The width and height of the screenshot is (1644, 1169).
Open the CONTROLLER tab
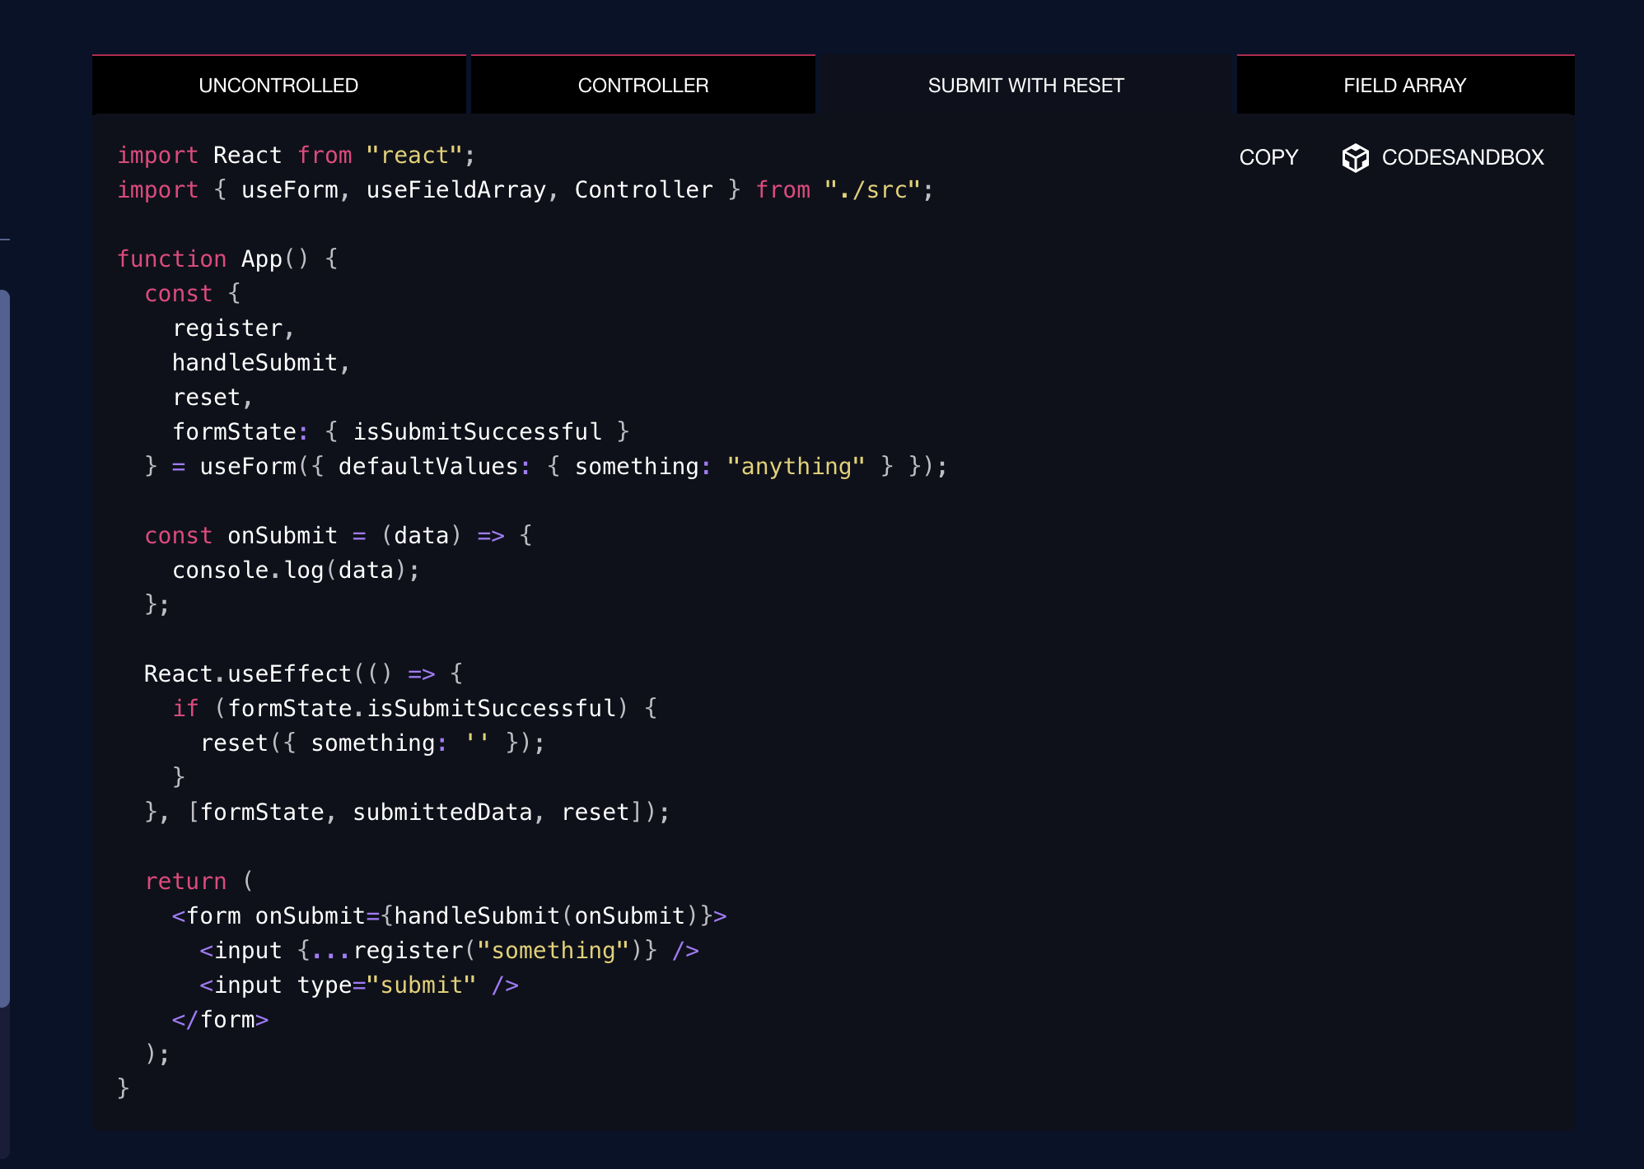(642, 86)
